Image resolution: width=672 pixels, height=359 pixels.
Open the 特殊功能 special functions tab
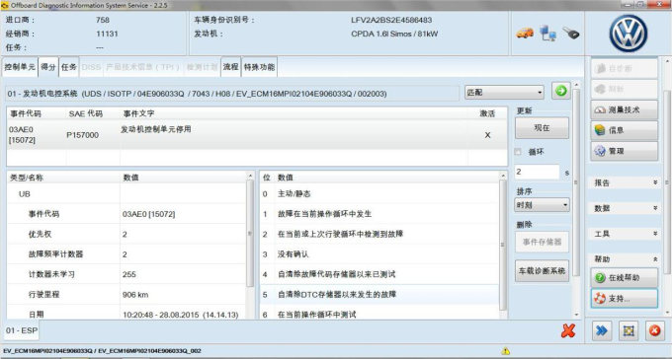259,67
